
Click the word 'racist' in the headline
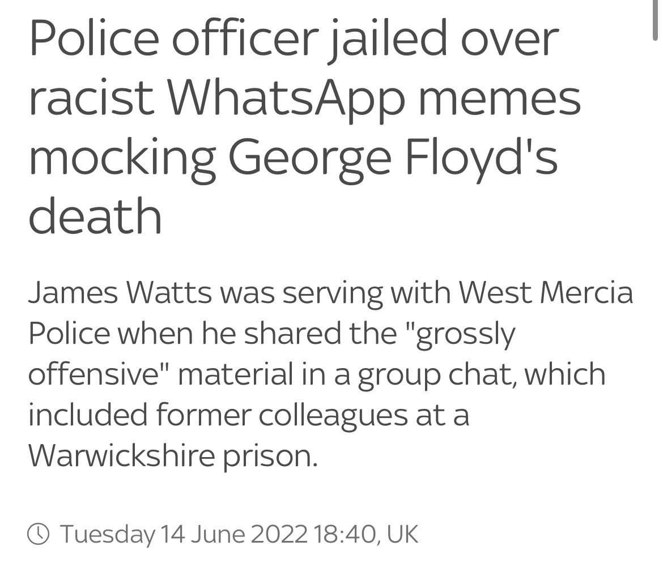coord(91,98)
